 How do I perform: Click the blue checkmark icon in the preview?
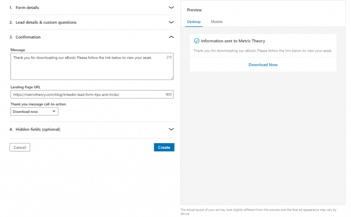coord(196,41)
